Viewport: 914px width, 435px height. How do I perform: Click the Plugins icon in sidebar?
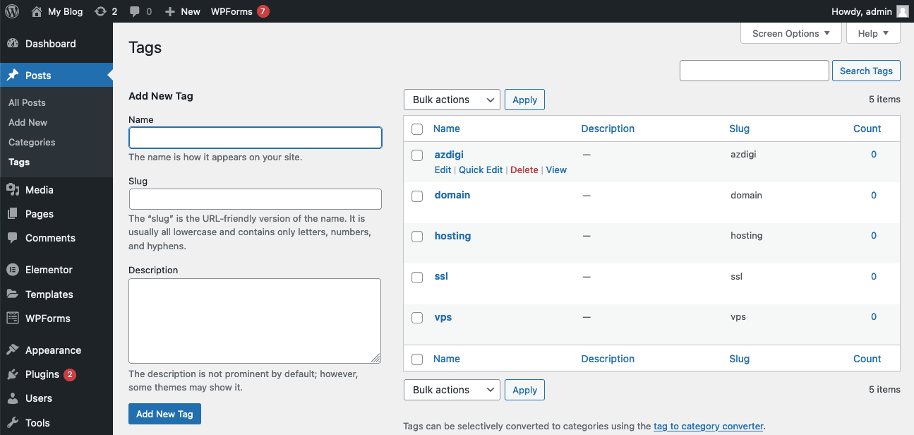tap(13, 374)
